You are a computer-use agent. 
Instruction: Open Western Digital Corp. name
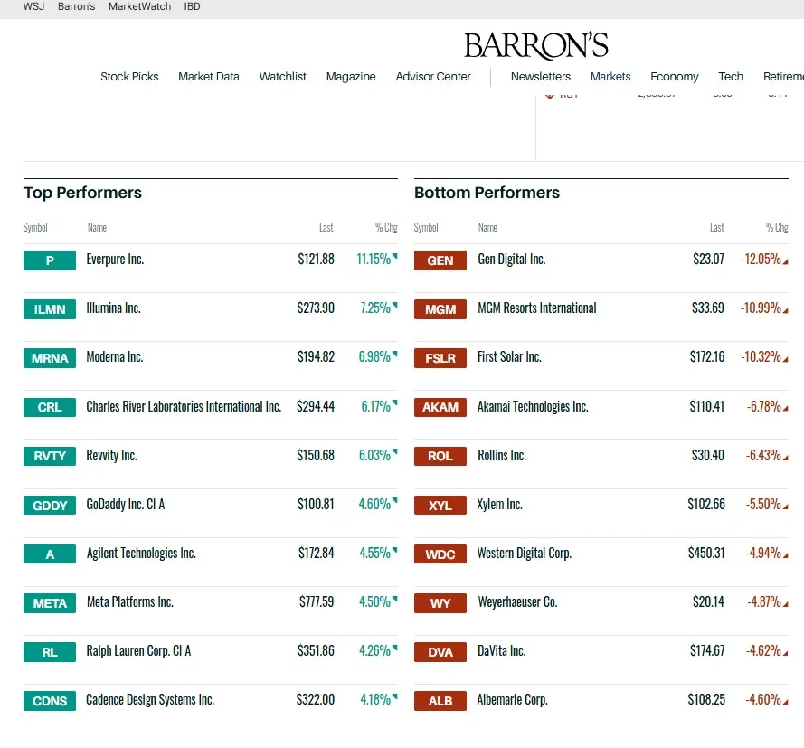tap(525, 554)
